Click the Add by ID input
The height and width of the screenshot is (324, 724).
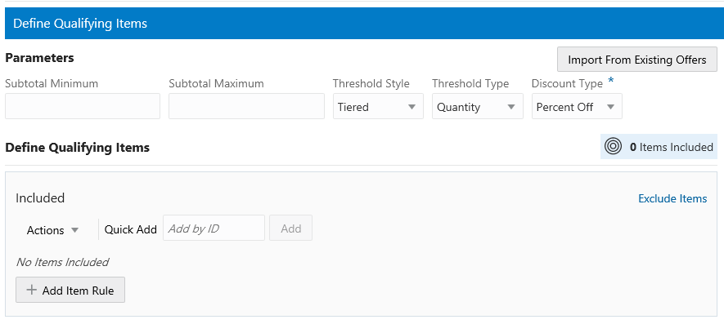pyautogui.click(x=214, y=229)
